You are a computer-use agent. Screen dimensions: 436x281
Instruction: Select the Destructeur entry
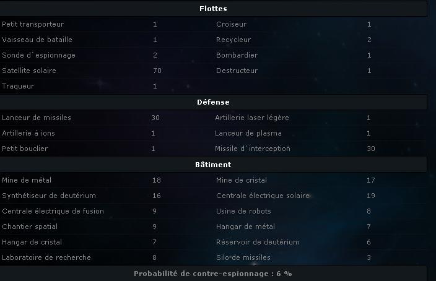pyautogui.click(x=237, y=71)
